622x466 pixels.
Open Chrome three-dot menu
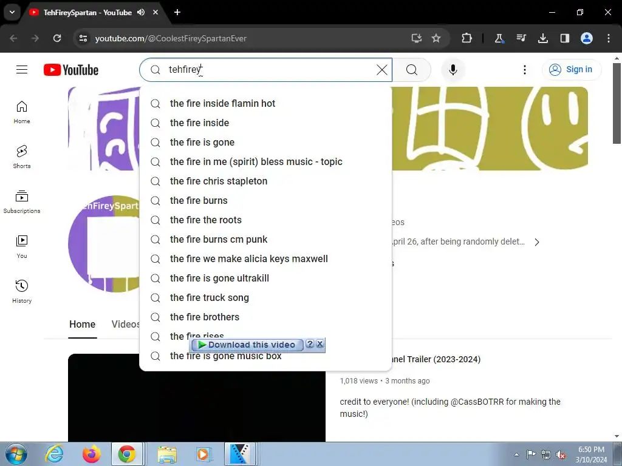tap(609, 38)
